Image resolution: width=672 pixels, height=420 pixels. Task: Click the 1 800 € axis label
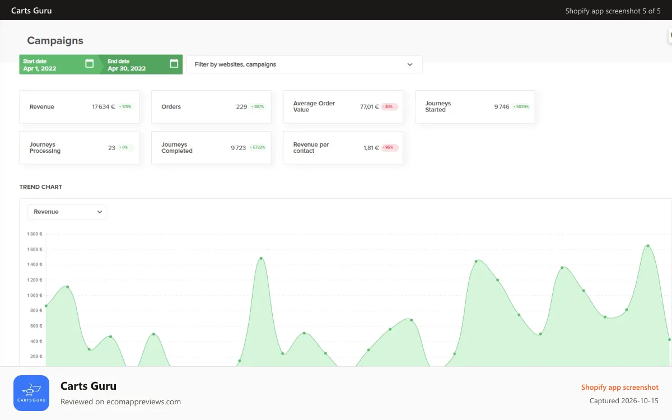point(35,234)
